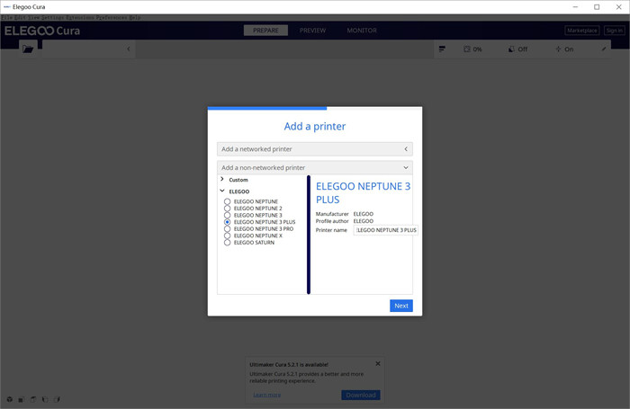This screenshot has width=630, height=409.
Task: Open the View menu
Action: (x=34, y=18)
